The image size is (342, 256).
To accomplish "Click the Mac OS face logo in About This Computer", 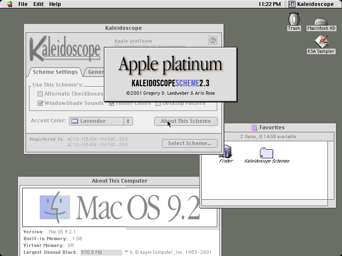I will [55, 207].
